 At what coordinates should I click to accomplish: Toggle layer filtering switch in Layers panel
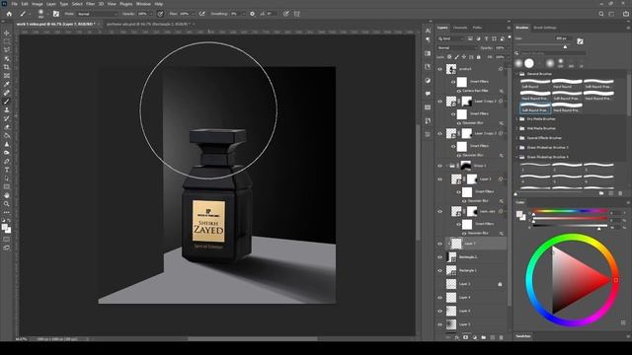click(x=510, y=37)
